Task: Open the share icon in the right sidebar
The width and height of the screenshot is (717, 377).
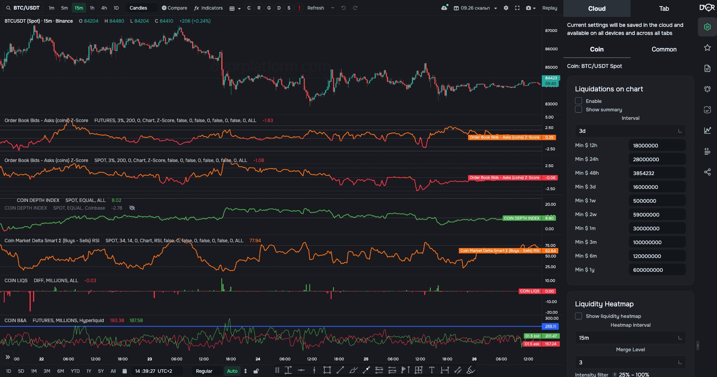Action: click(707, 172)
